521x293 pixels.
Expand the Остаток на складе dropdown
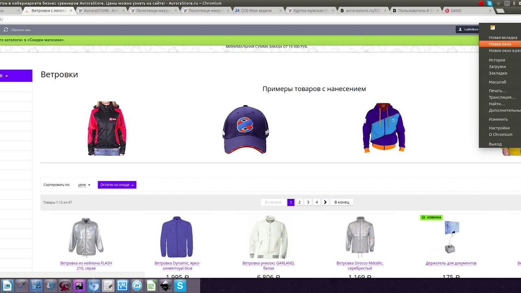[117, 185]
